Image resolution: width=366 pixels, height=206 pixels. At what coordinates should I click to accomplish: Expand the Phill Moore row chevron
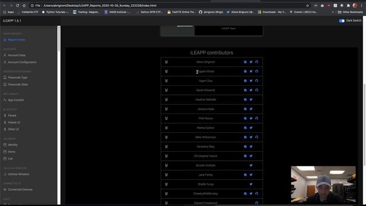166,118
